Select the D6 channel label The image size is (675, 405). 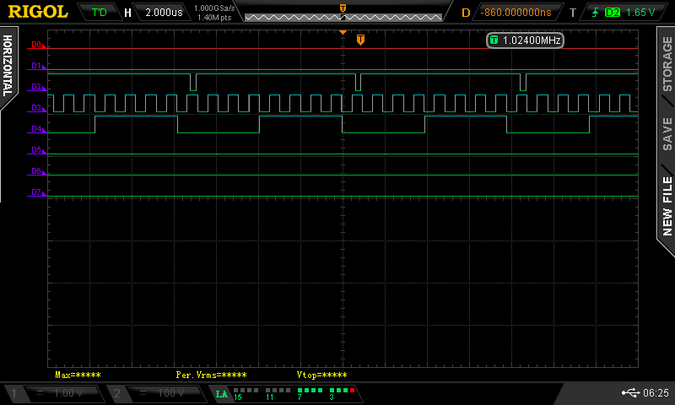(36, 171)
